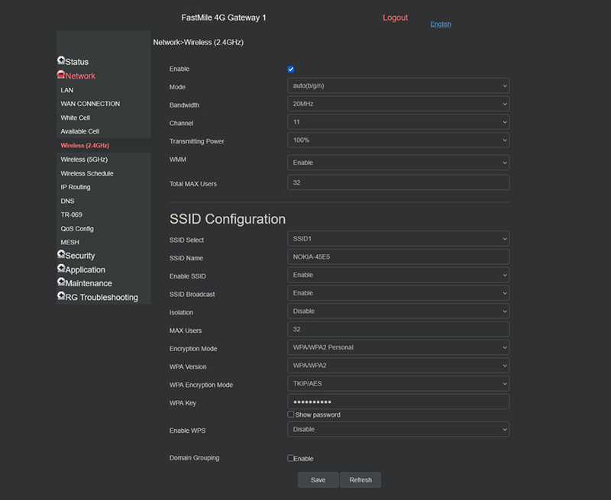Expand the Channel dropdown
The width and height of the screenshot is (611, 500).
pyautogui.click(x=398, y=122)
